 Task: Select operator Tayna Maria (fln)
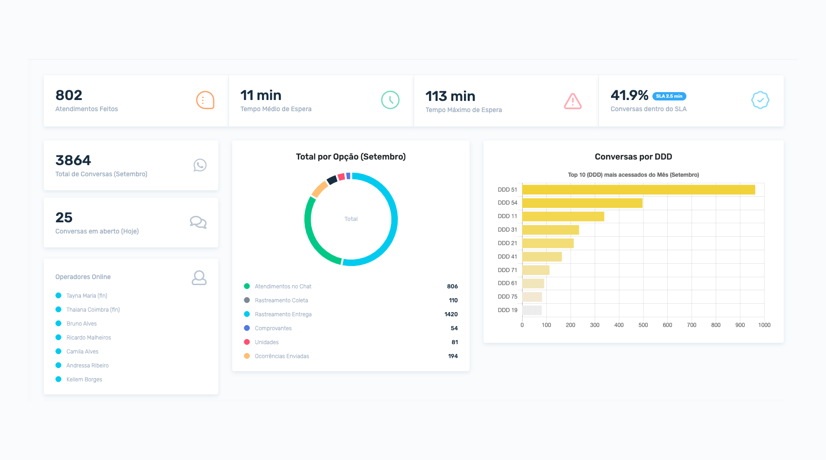pyautogui.click(x=87, y=296)
